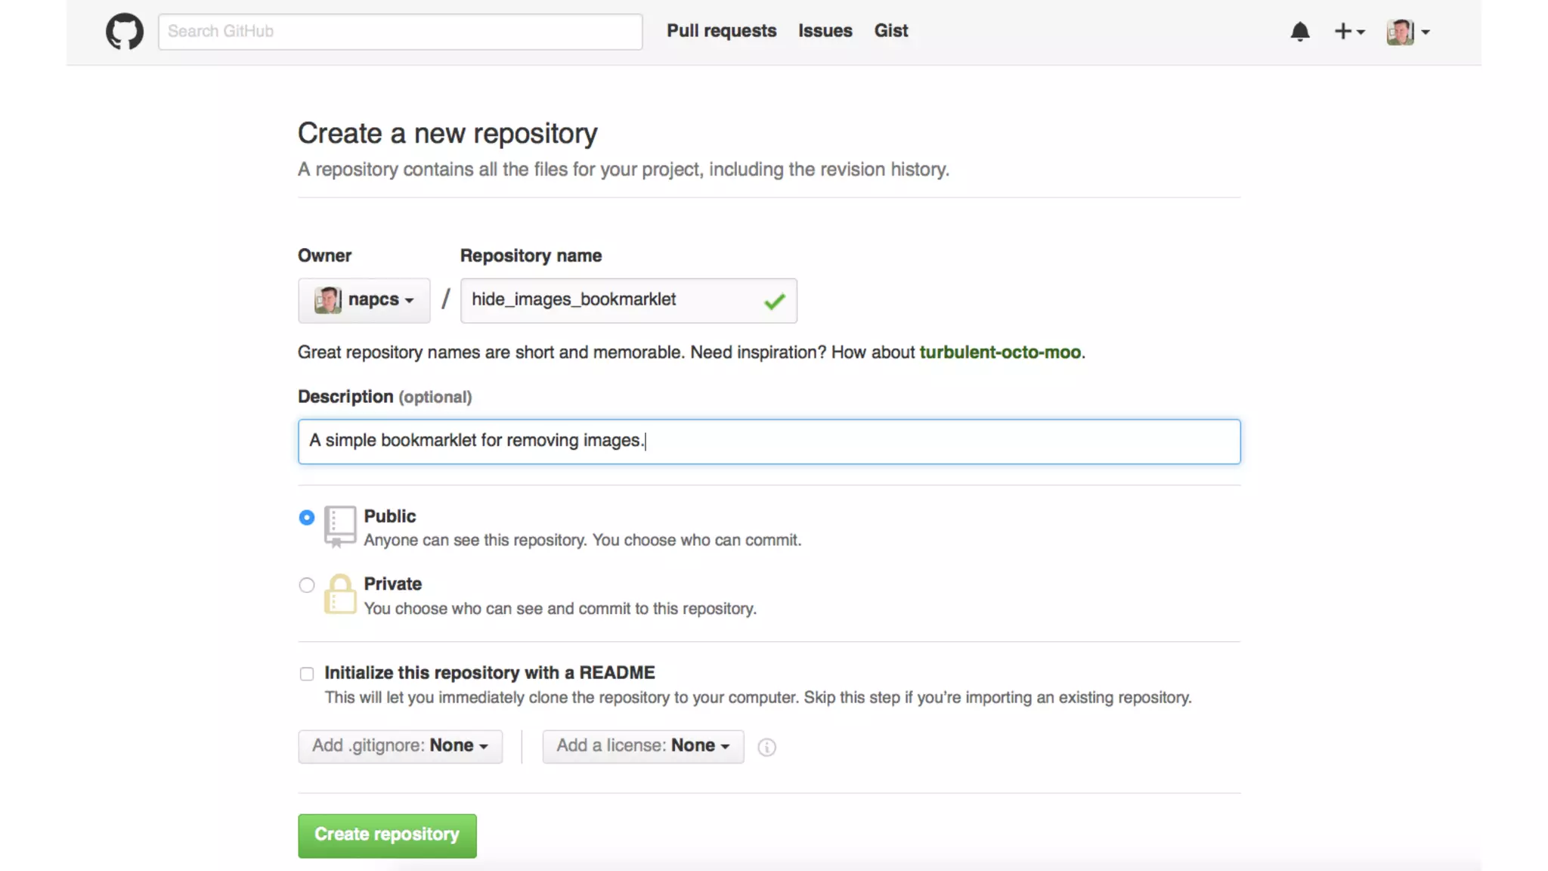
Task: Click the Private repository lock icon
Action: click(x=339, y=594)
